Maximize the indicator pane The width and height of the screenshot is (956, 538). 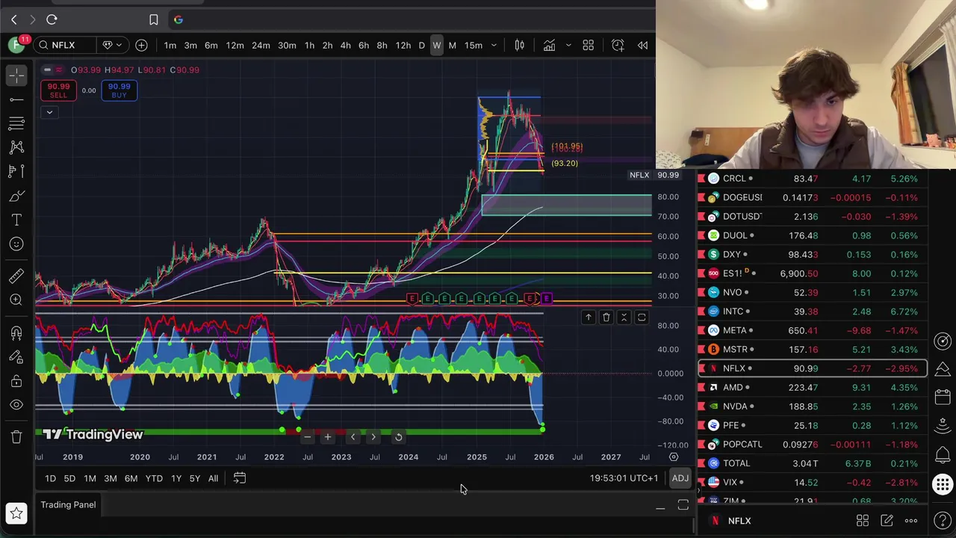[642, 318]
